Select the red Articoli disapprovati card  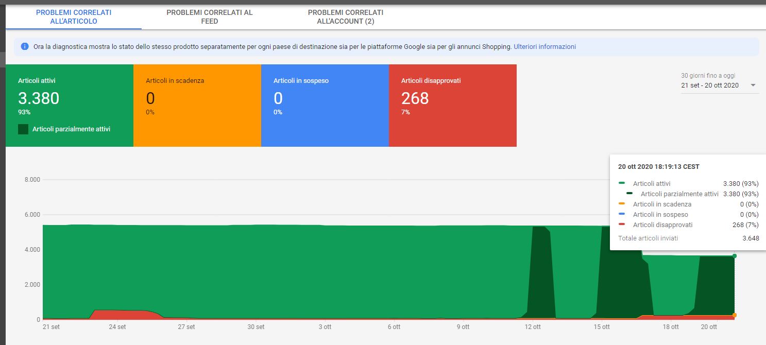(453, 106)
